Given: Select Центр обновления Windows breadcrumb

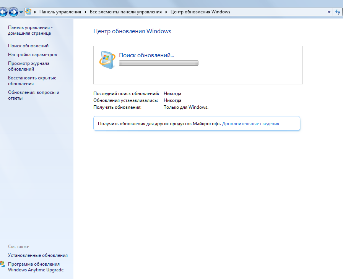Looking at the screenshot, I should [200, 12].
